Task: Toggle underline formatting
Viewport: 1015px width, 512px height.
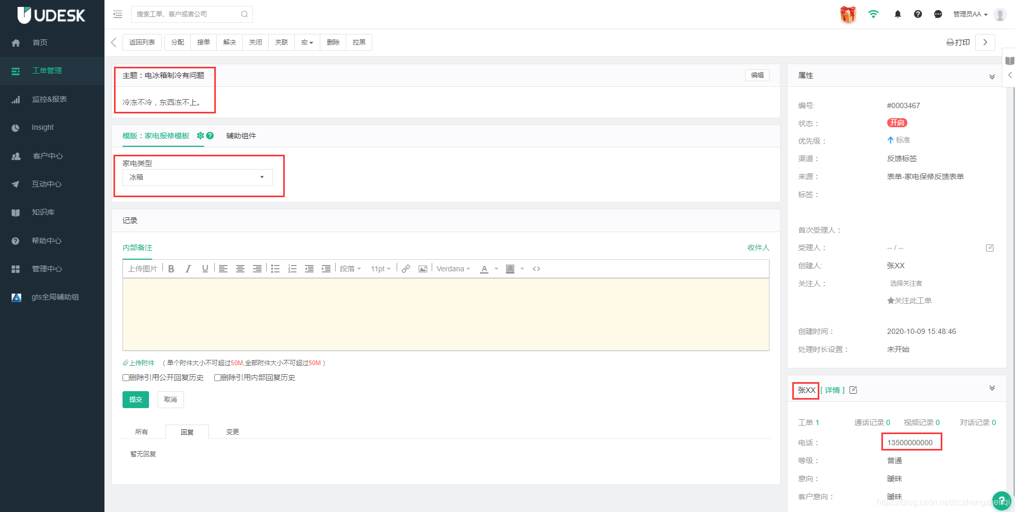Action: 205,269
